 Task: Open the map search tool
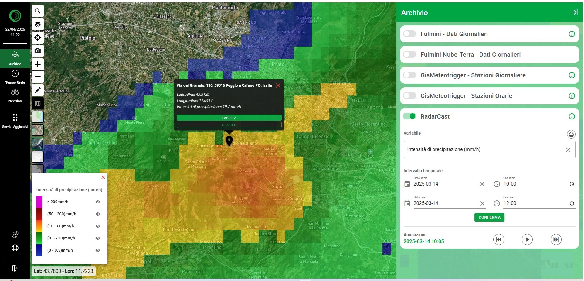[x=38, y=11]
